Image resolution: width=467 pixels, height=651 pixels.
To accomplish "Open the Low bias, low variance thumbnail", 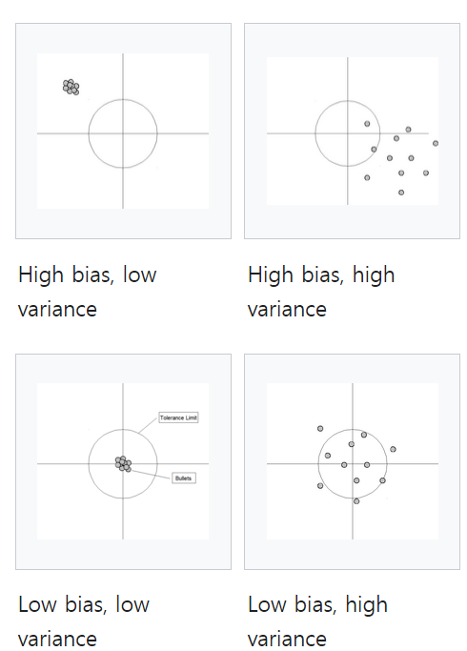I will [x=123, y=461].
